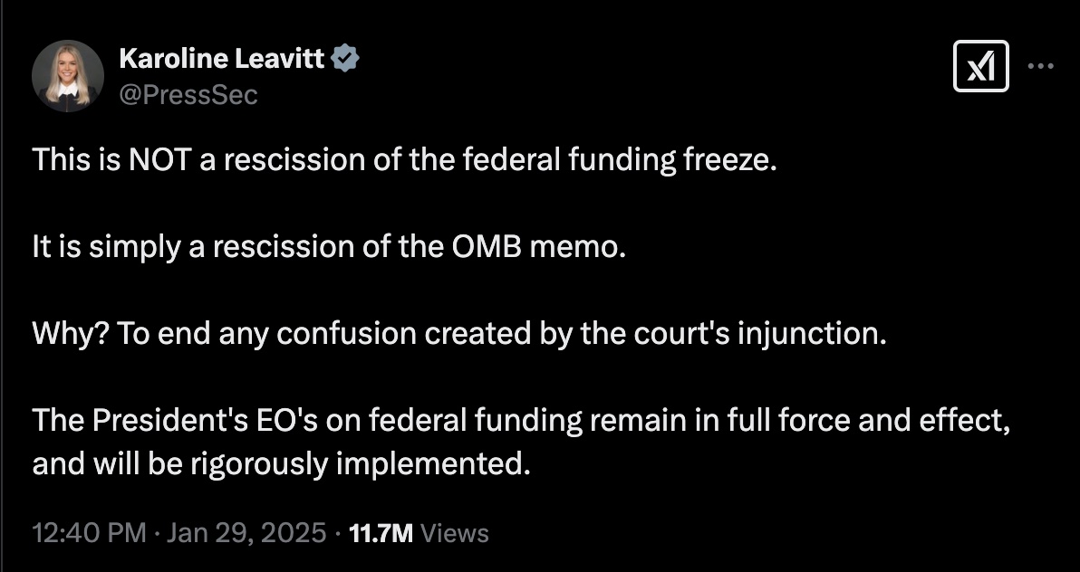Image resolution: width=1080 pixels, height=572 pixels.
Task: Open the Grok explain-this-post icon
Action: tap(980, 66)
